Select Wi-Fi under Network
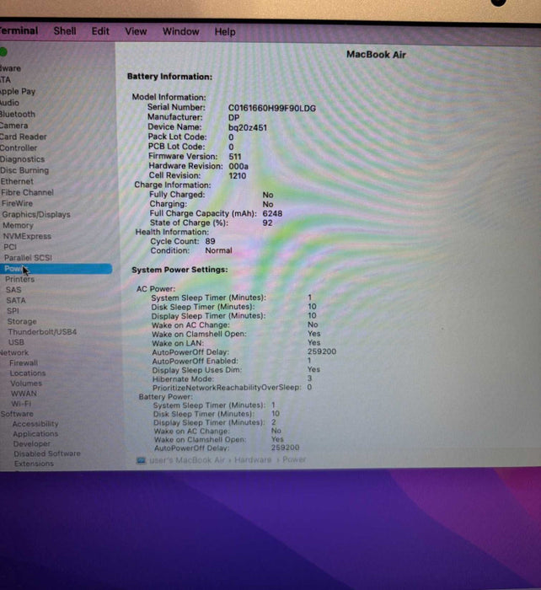 click(x=21, y=404)
